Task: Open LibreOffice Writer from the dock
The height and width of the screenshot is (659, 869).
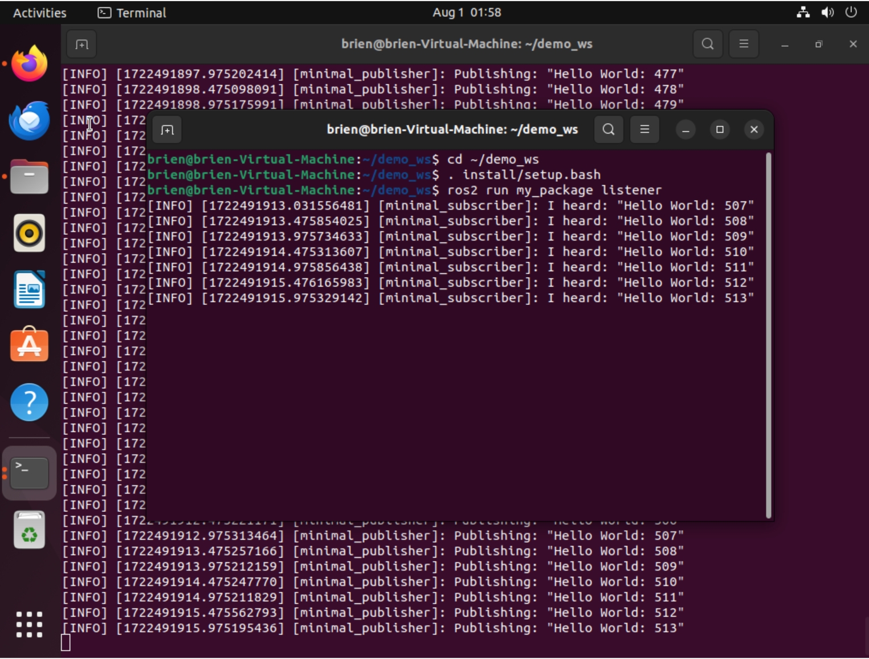Action: pos(29,289)
